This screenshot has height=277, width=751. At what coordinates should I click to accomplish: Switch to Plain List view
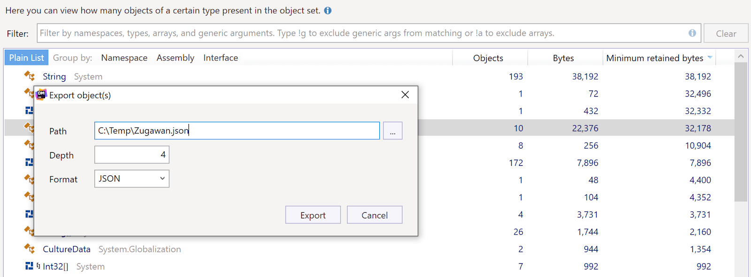[26, 58]
